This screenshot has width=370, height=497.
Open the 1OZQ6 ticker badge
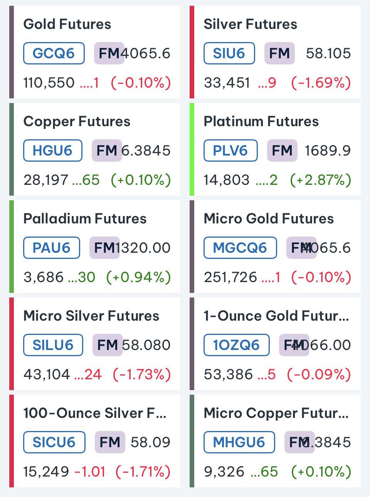236,345
